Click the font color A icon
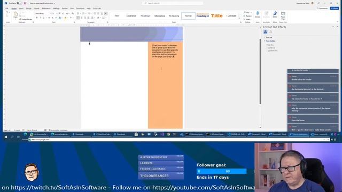The height and width of the screenshot is (192, 342). 71,18
